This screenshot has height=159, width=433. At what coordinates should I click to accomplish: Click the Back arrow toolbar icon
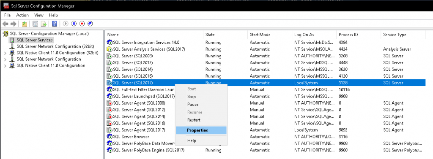pyautogui.click(x=5, y=24)
